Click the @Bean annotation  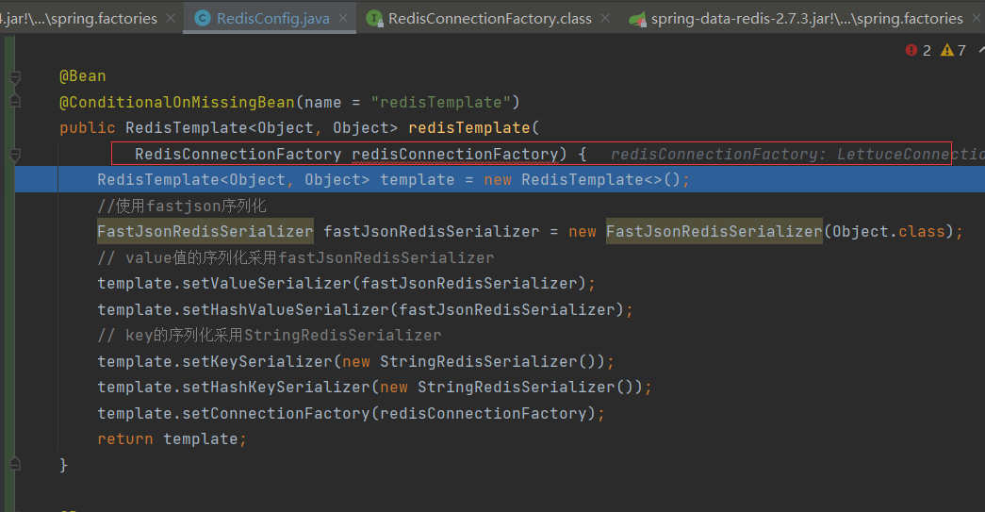[82, 76]
